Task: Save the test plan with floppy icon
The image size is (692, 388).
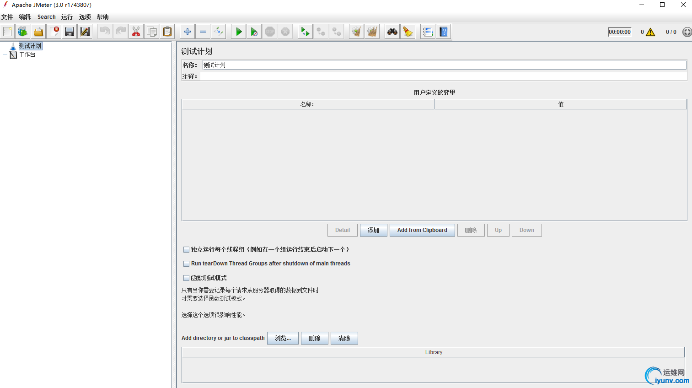Action: (x=70, y=32)
